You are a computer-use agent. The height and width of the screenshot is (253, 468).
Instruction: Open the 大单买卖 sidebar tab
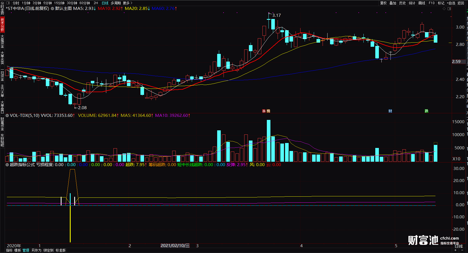pos(2,57)
